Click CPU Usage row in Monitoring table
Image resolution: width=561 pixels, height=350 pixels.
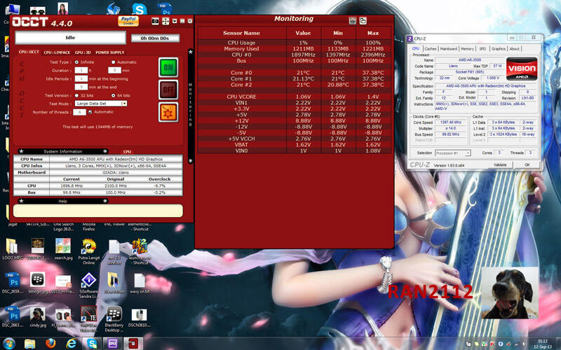pyautogui.click(x=294, y=43)
